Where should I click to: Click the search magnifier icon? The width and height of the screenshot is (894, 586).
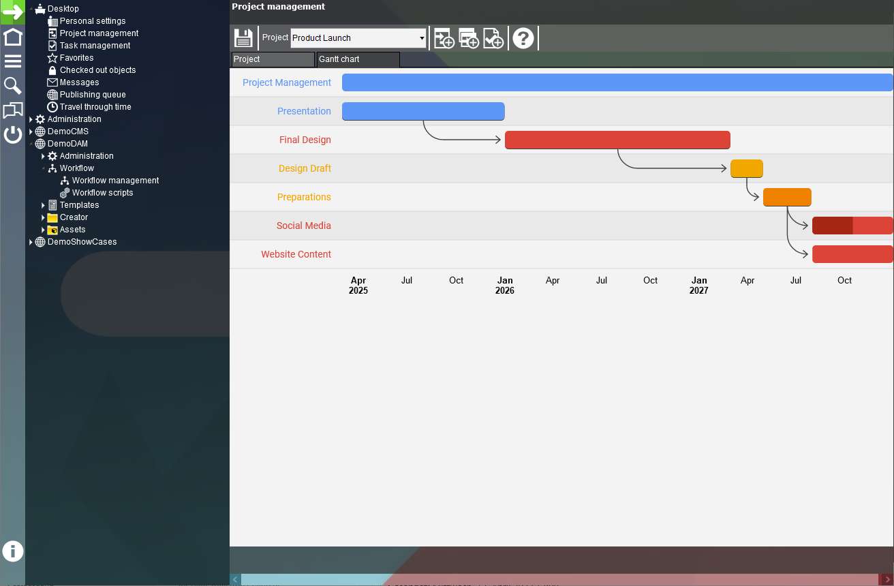12,85
